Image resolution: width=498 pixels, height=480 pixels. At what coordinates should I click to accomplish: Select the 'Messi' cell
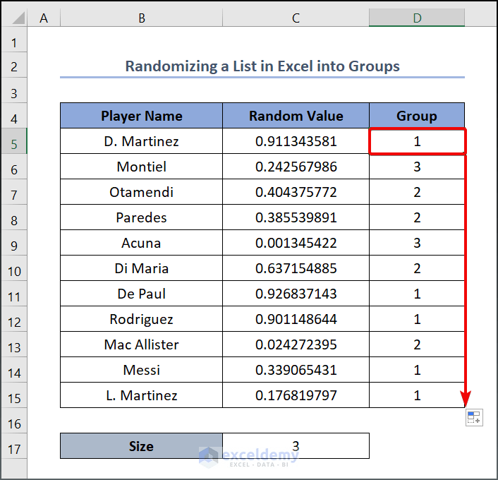coord(141,370)
